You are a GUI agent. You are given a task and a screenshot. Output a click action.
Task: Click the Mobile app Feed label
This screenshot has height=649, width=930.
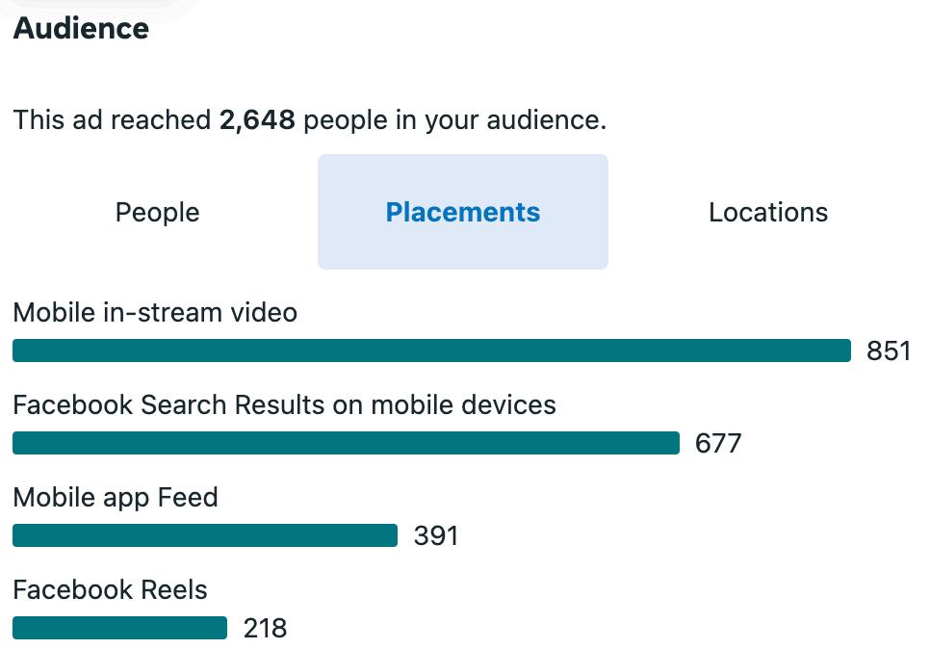(x=116, y=498)
